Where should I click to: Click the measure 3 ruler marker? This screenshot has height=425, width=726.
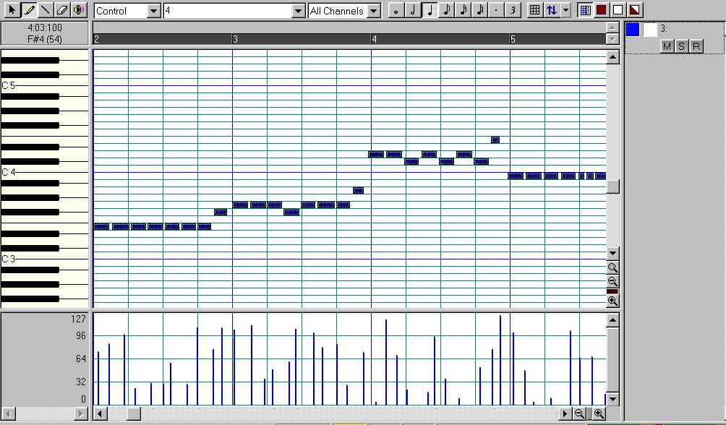coord(235,39)
